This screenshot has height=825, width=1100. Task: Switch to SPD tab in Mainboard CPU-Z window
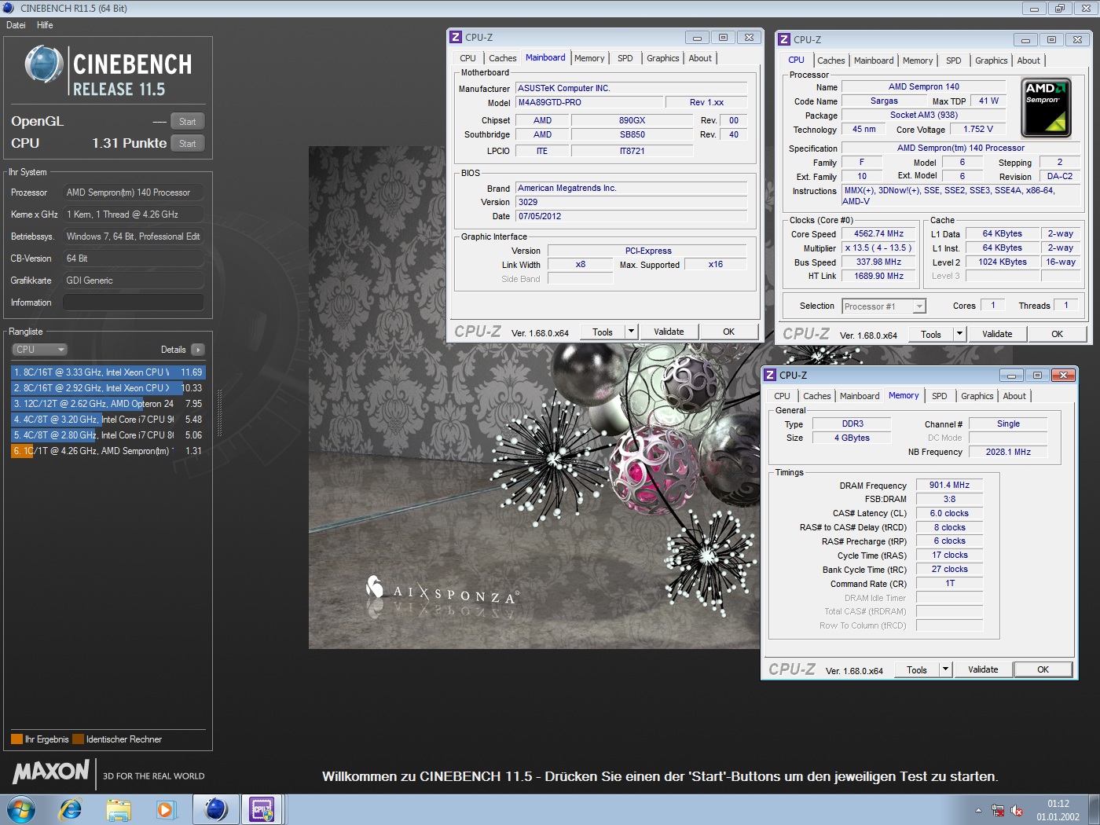(x=625, y=58)
